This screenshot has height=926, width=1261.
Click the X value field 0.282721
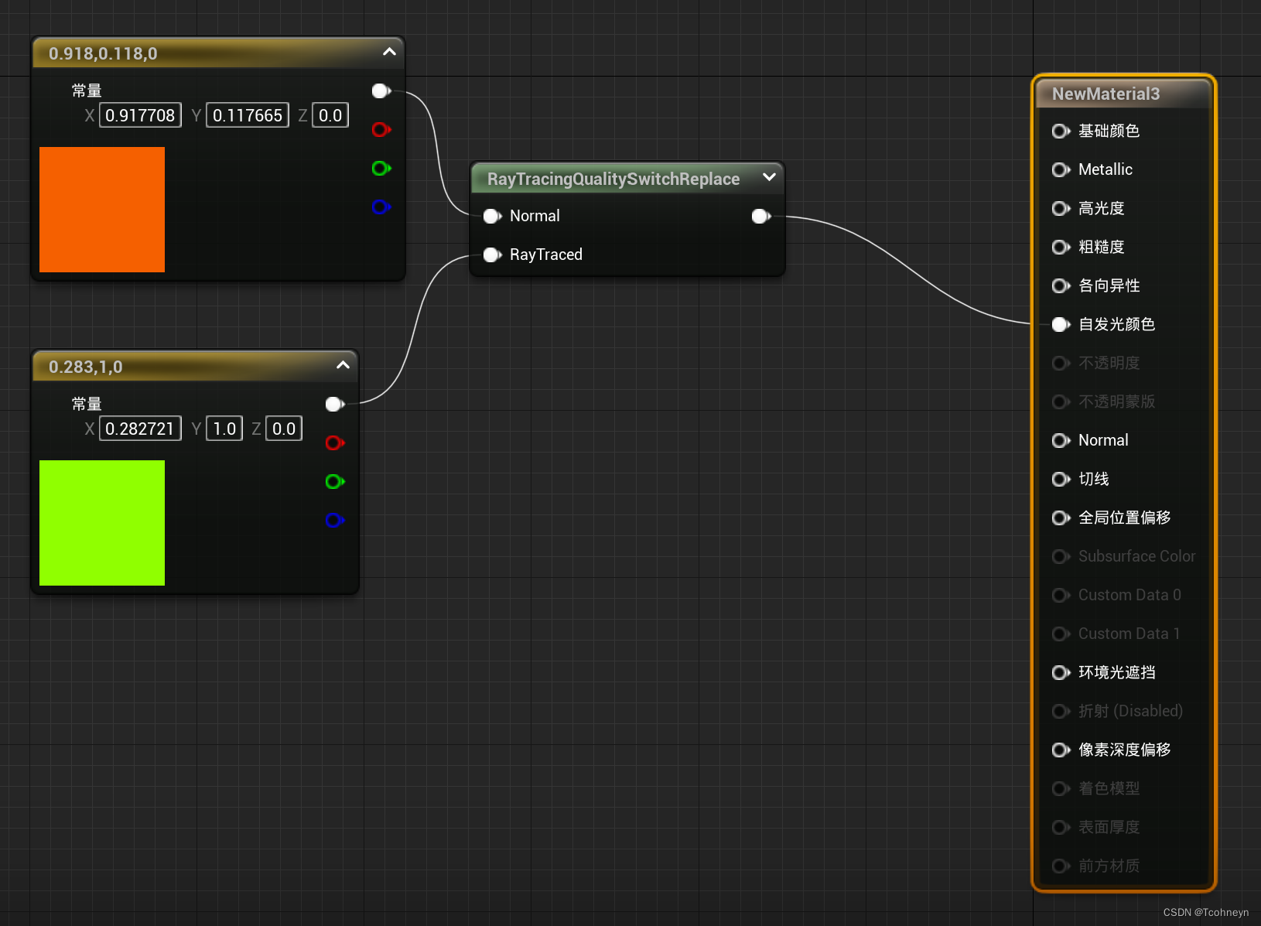tap(140, 429)
